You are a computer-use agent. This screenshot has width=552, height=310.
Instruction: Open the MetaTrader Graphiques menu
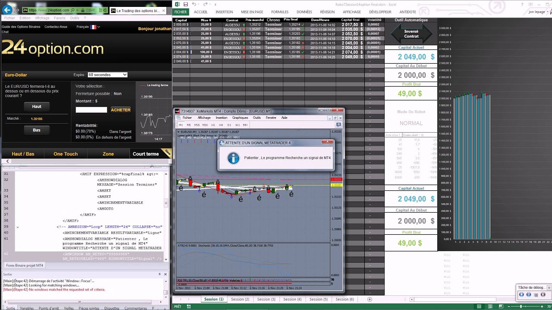pyautogui.click(x=240, y=118)
